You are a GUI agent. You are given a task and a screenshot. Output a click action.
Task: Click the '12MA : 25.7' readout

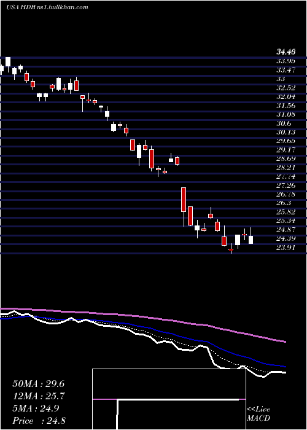(x=38, y=396)
